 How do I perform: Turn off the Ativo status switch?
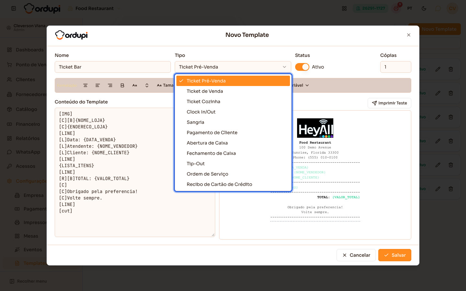(302, 67)
